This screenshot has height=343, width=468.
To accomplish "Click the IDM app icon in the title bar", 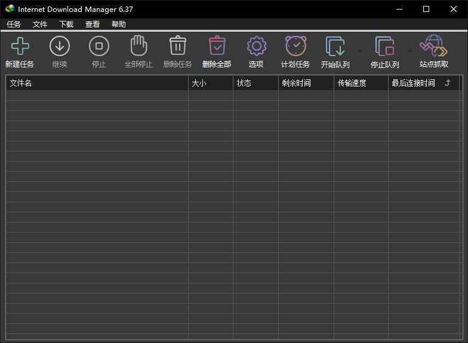I will [x=10, y=9].
